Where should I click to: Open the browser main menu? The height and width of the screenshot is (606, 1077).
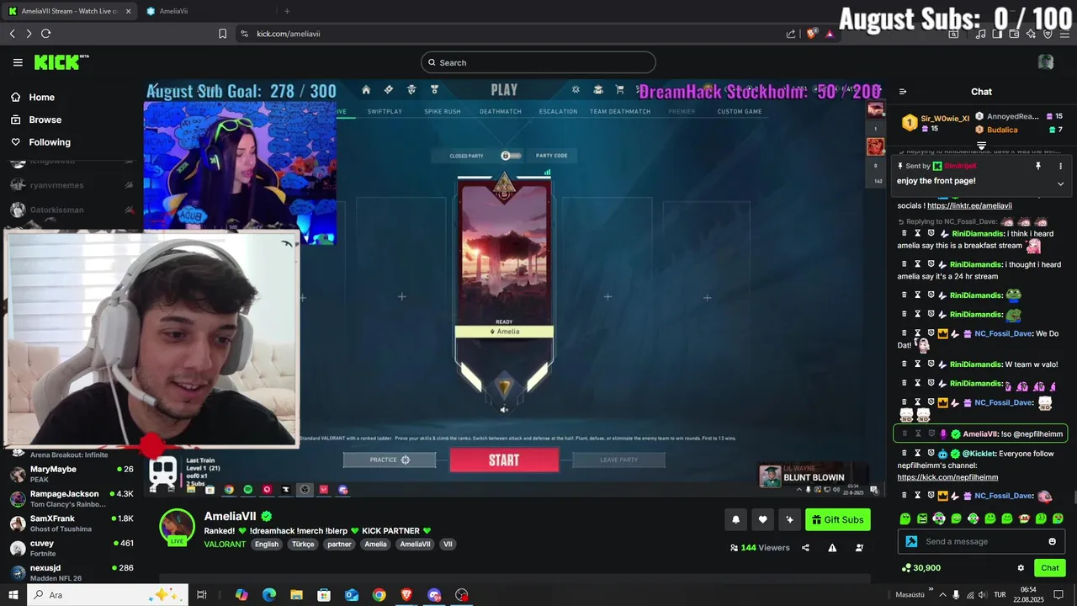(1064, 34)
